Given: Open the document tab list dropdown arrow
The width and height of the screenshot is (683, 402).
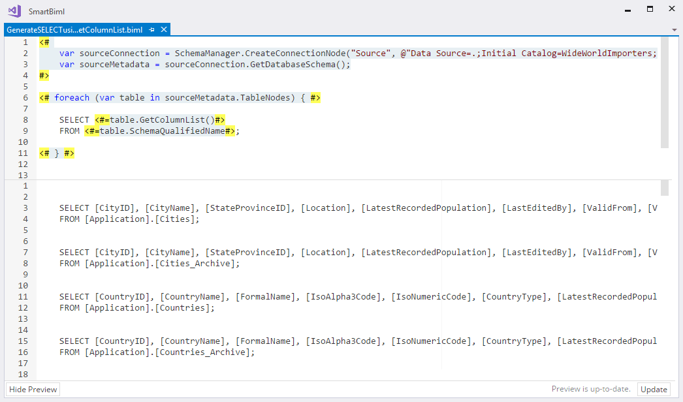Looking at the screenshot, I should tap(674, 30).
